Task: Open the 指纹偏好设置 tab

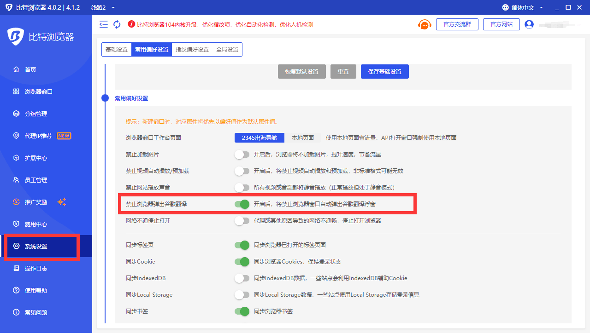Action: [x=192, y=50]
